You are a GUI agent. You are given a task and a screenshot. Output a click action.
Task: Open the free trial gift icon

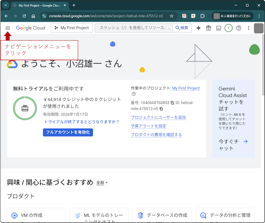pyautogui.click(x=209, y=28)
